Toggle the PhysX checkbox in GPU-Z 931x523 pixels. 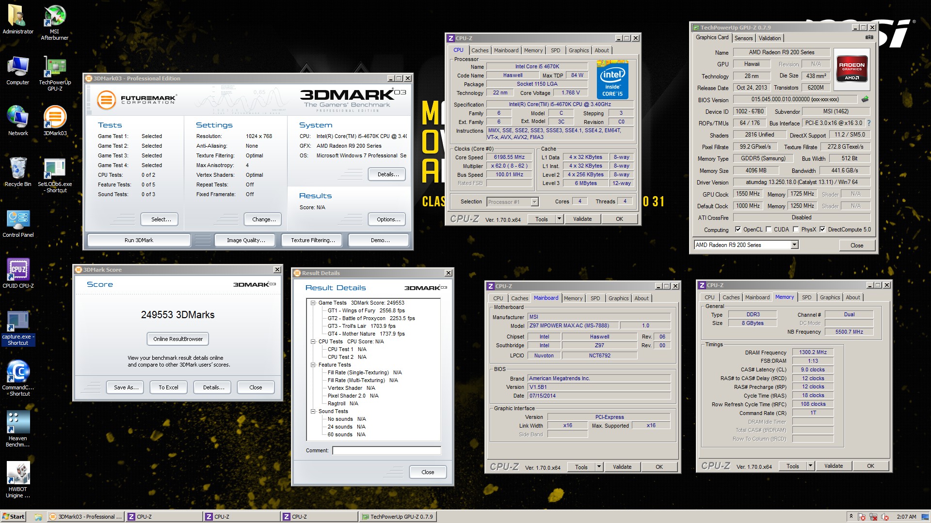coord(796,230)
